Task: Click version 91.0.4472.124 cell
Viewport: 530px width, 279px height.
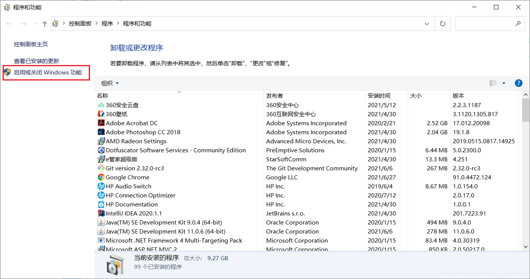Action: click(472, 177)
